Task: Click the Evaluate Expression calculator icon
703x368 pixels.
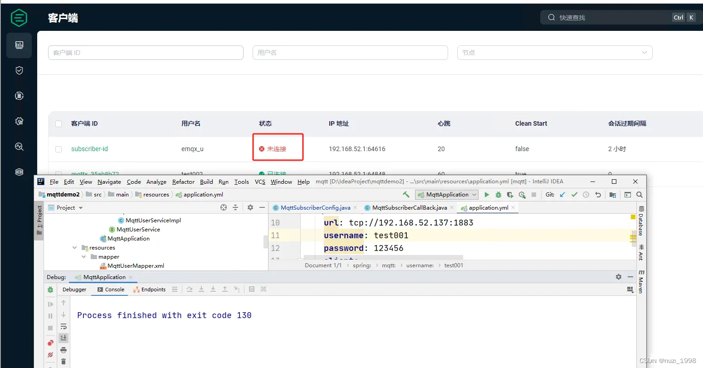Action: point(252,289)
